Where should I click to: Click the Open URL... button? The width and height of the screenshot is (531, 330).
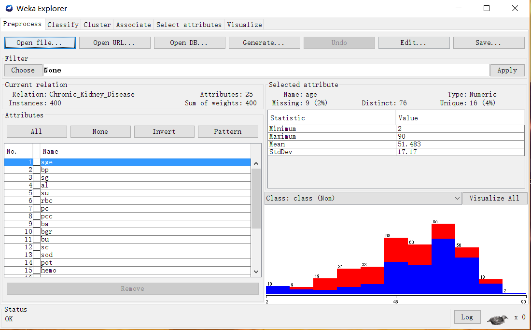pyautogui.click(x=115, y=43)
